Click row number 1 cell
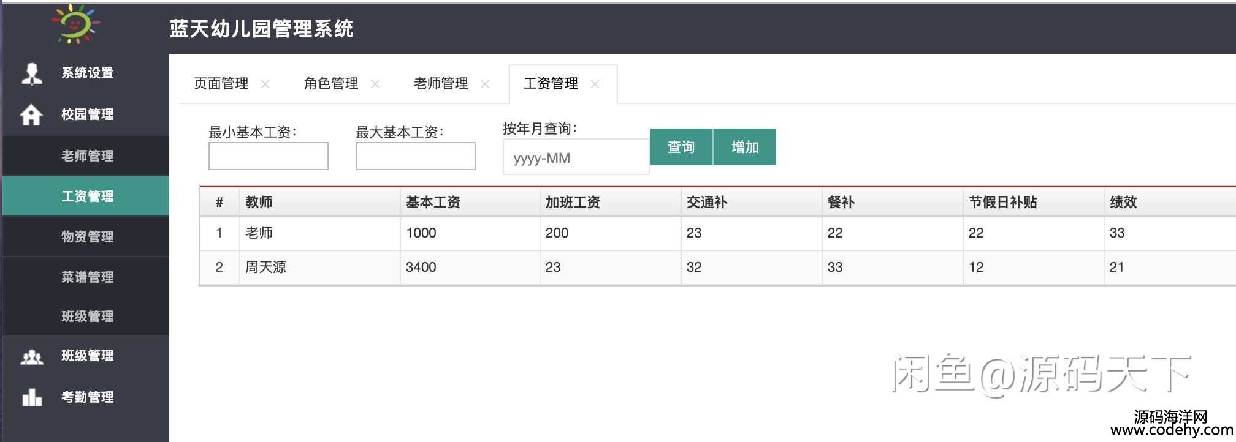This screenshot has width=1236, height=442. [219, 233]
